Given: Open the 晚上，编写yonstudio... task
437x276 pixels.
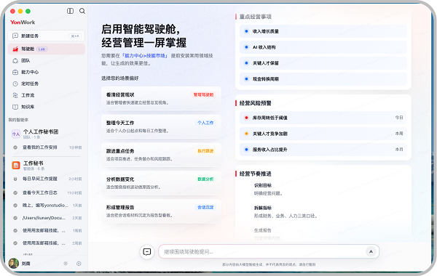Looking at the screenshot, I should (x=47, y=206).
